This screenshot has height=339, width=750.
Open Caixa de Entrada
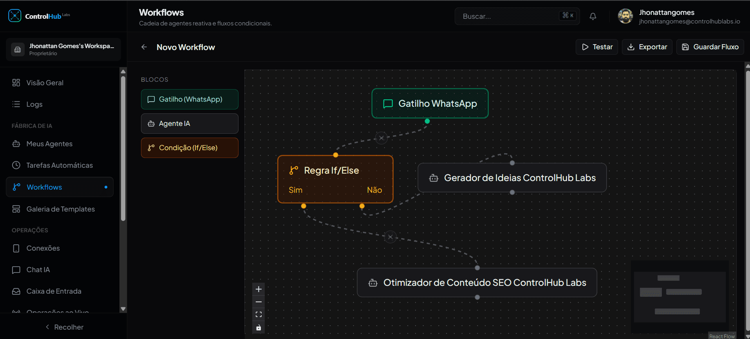(x=60, y=291)
